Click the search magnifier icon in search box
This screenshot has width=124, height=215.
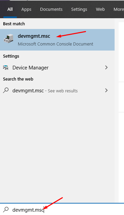(6, 209)
